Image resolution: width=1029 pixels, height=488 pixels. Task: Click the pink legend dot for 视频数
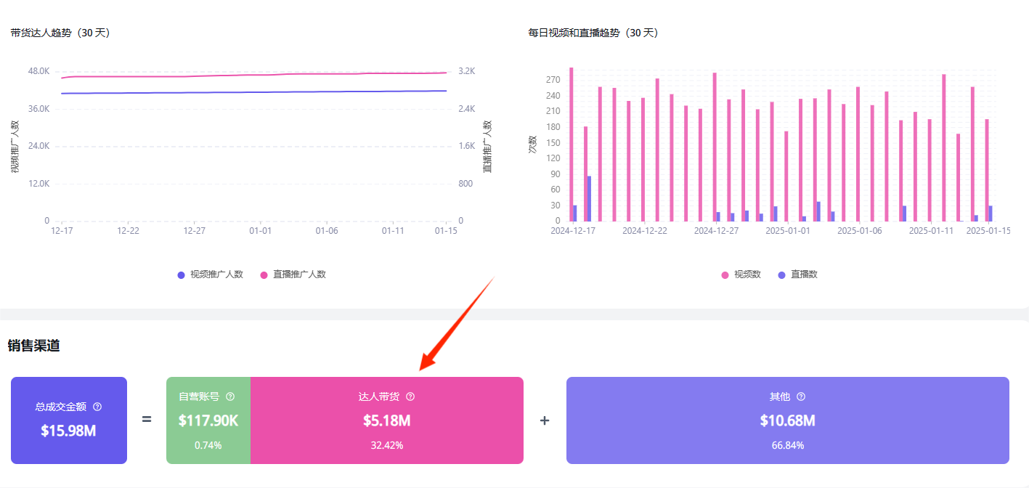[725, 275]
